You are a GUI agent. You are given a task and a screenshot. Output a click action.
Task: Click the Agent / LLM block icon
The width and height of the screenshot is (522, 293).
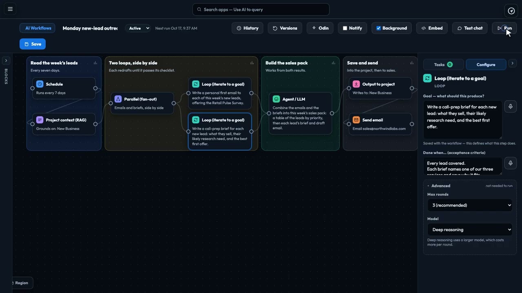pyautogui.click(x=276, y=99)
